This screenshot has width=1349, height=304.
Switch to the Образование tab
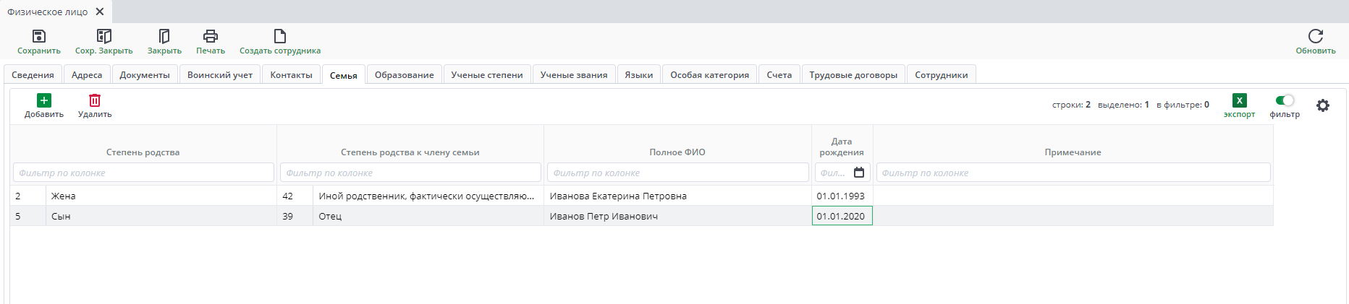[404, 75]
